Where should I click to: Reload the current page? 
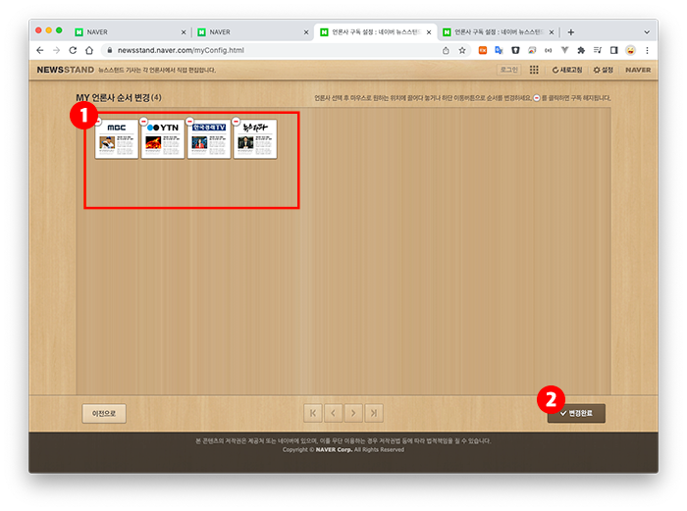[73, 50]
